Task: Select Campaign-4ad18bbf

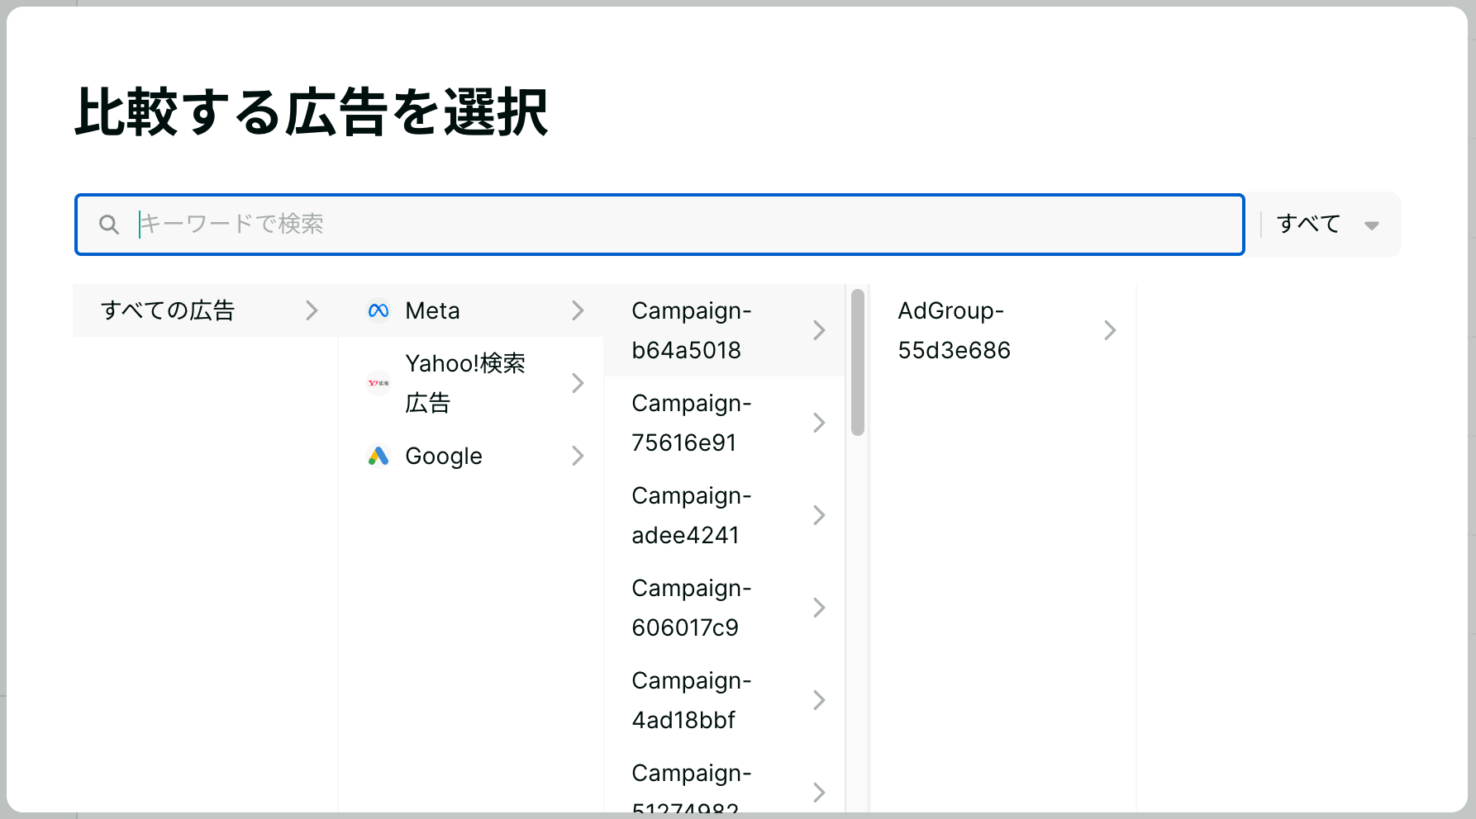Action: tap(725, 700)
